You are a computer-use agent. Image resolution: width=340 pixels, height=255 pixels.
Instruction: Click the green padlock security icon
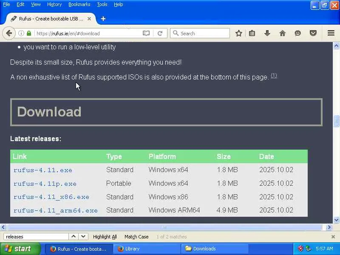pyautogui.click(x=29, y=34)
